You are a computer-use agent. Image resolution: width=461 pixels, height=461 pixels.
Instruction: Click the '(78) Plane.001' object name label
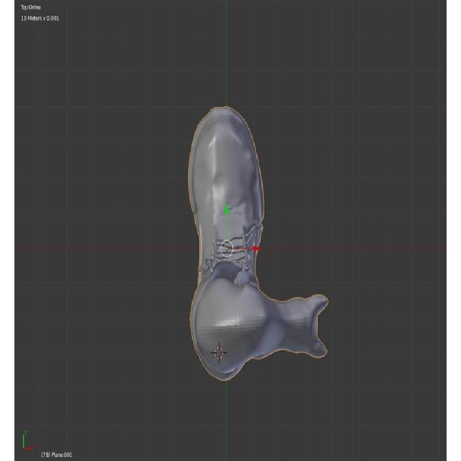click(56, 455)
